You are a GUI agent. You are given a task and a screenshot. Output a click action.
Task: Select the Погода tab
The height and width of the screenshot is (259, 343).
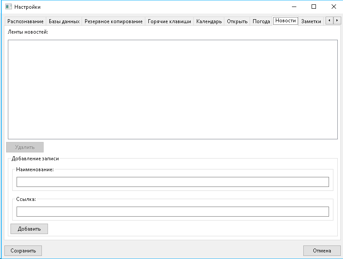point(261,21)
